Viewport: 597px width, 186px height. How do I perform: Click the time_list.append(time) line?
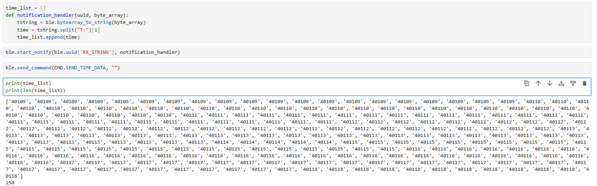coord(48,37)
